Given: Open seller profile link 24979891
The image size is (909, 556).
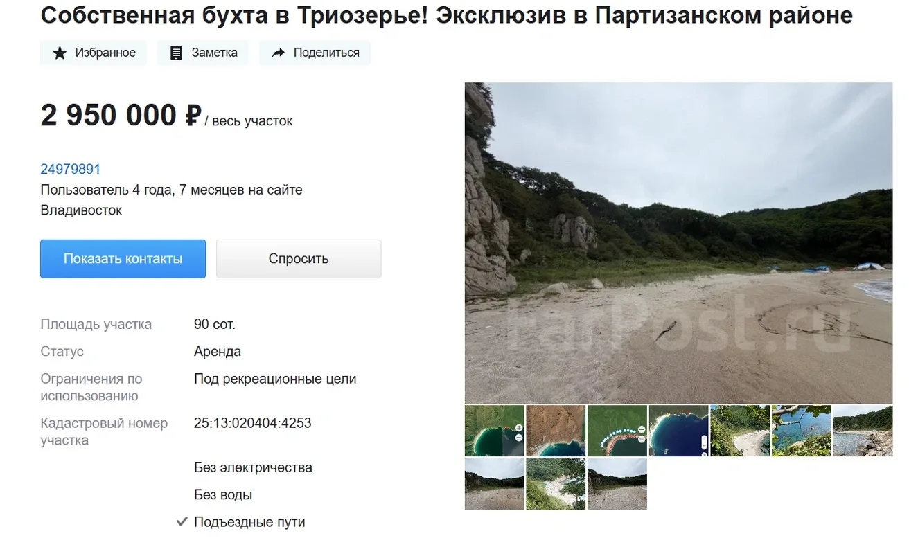Looking at the screenshot, I should pyautogui.click(x=71, y=169).
